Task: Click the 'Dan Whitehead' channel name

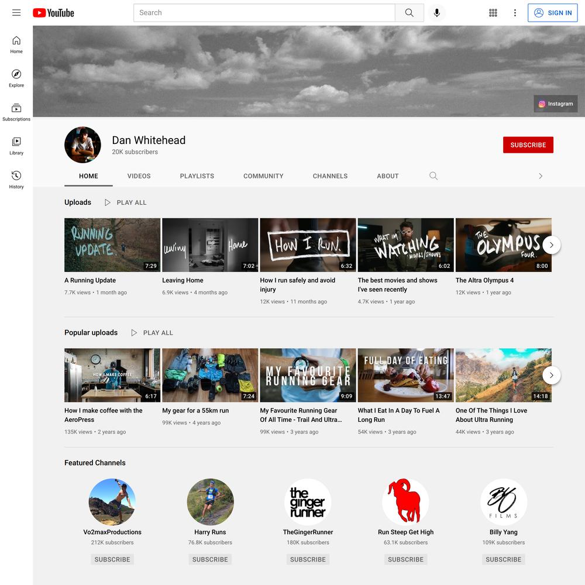Action: [x=149, y=140]
